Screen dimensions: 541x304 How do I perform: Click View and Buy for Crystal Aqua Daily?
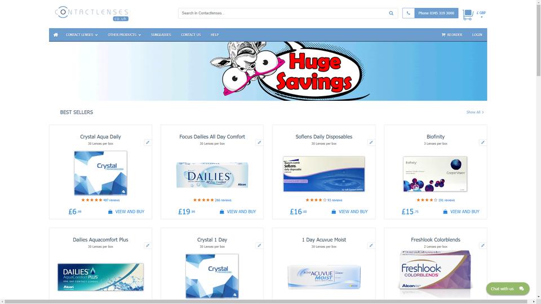(126, 212)
